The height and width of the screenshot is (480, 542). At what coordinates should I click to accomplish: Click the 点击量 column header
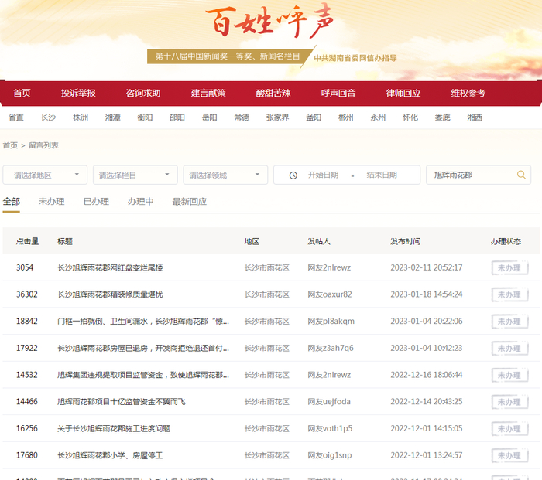point(27,241)
